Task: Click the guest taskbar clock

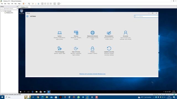Action: [174, 92]
